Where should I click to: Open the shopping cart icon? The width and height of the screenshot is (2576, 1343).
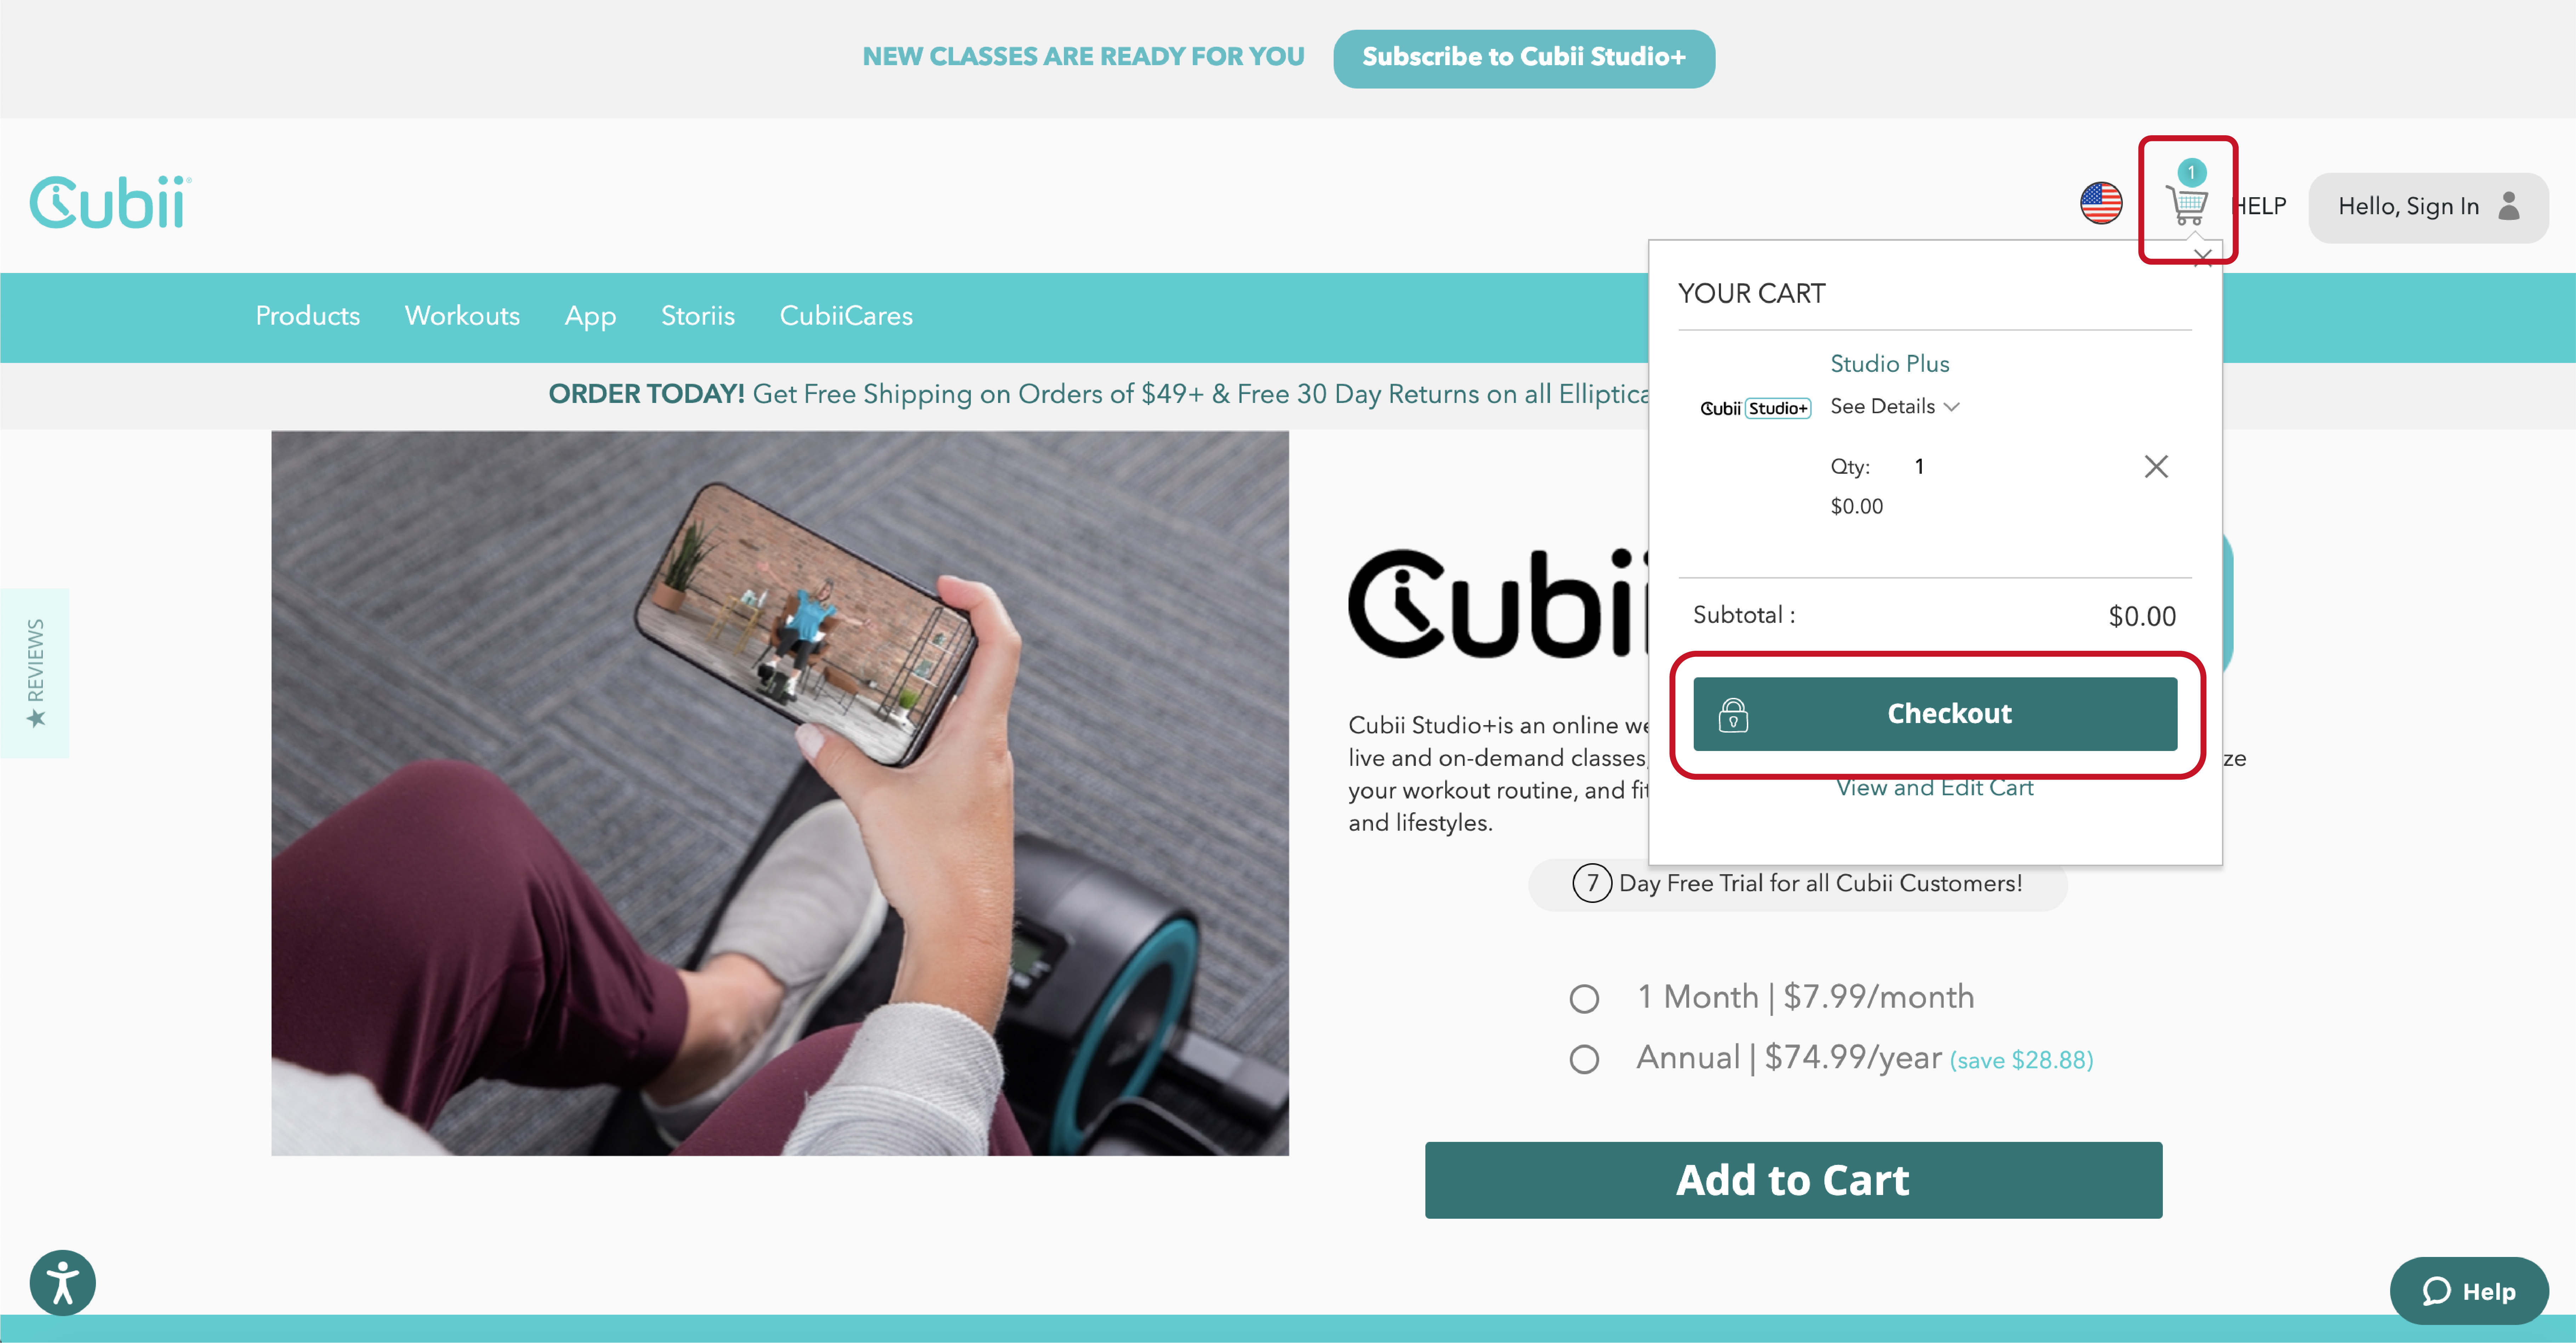pyautogui.click(x=2187, y=203)
